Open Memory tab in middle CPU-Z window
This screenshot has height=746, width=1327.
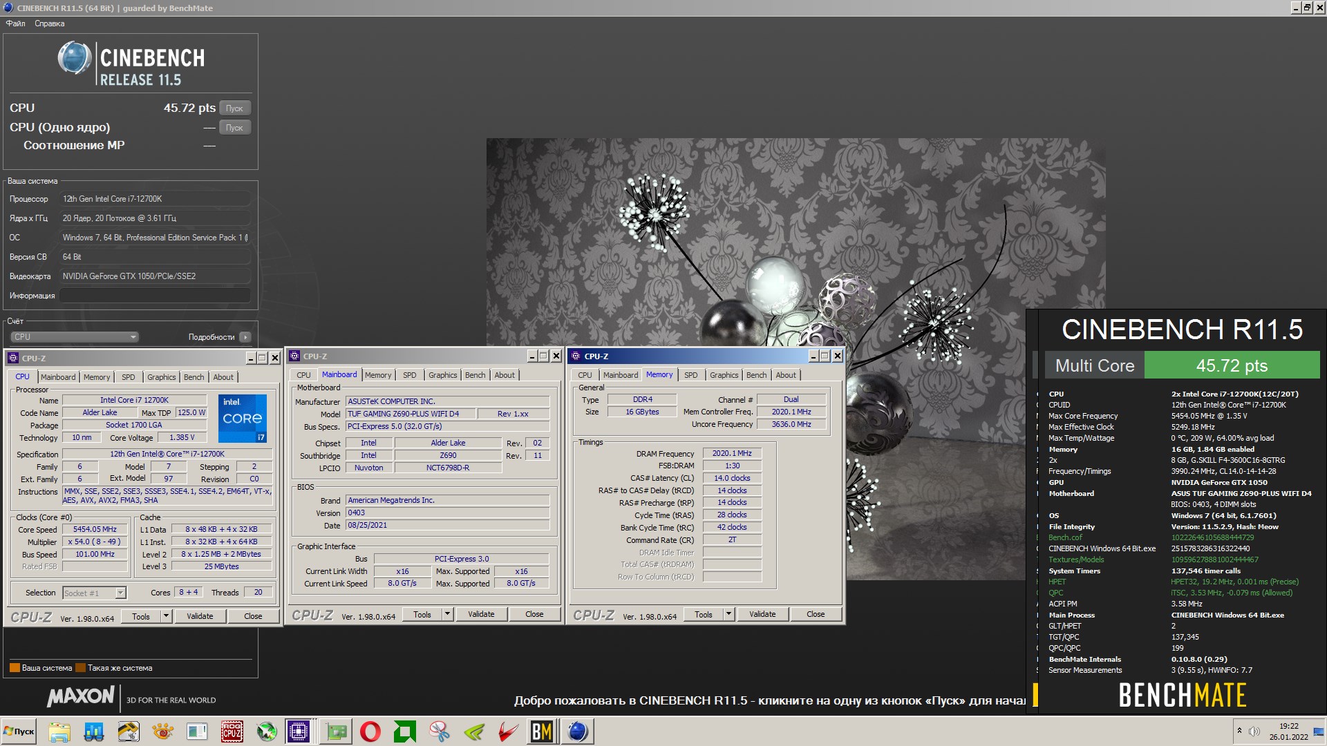(x=378, y=375)
